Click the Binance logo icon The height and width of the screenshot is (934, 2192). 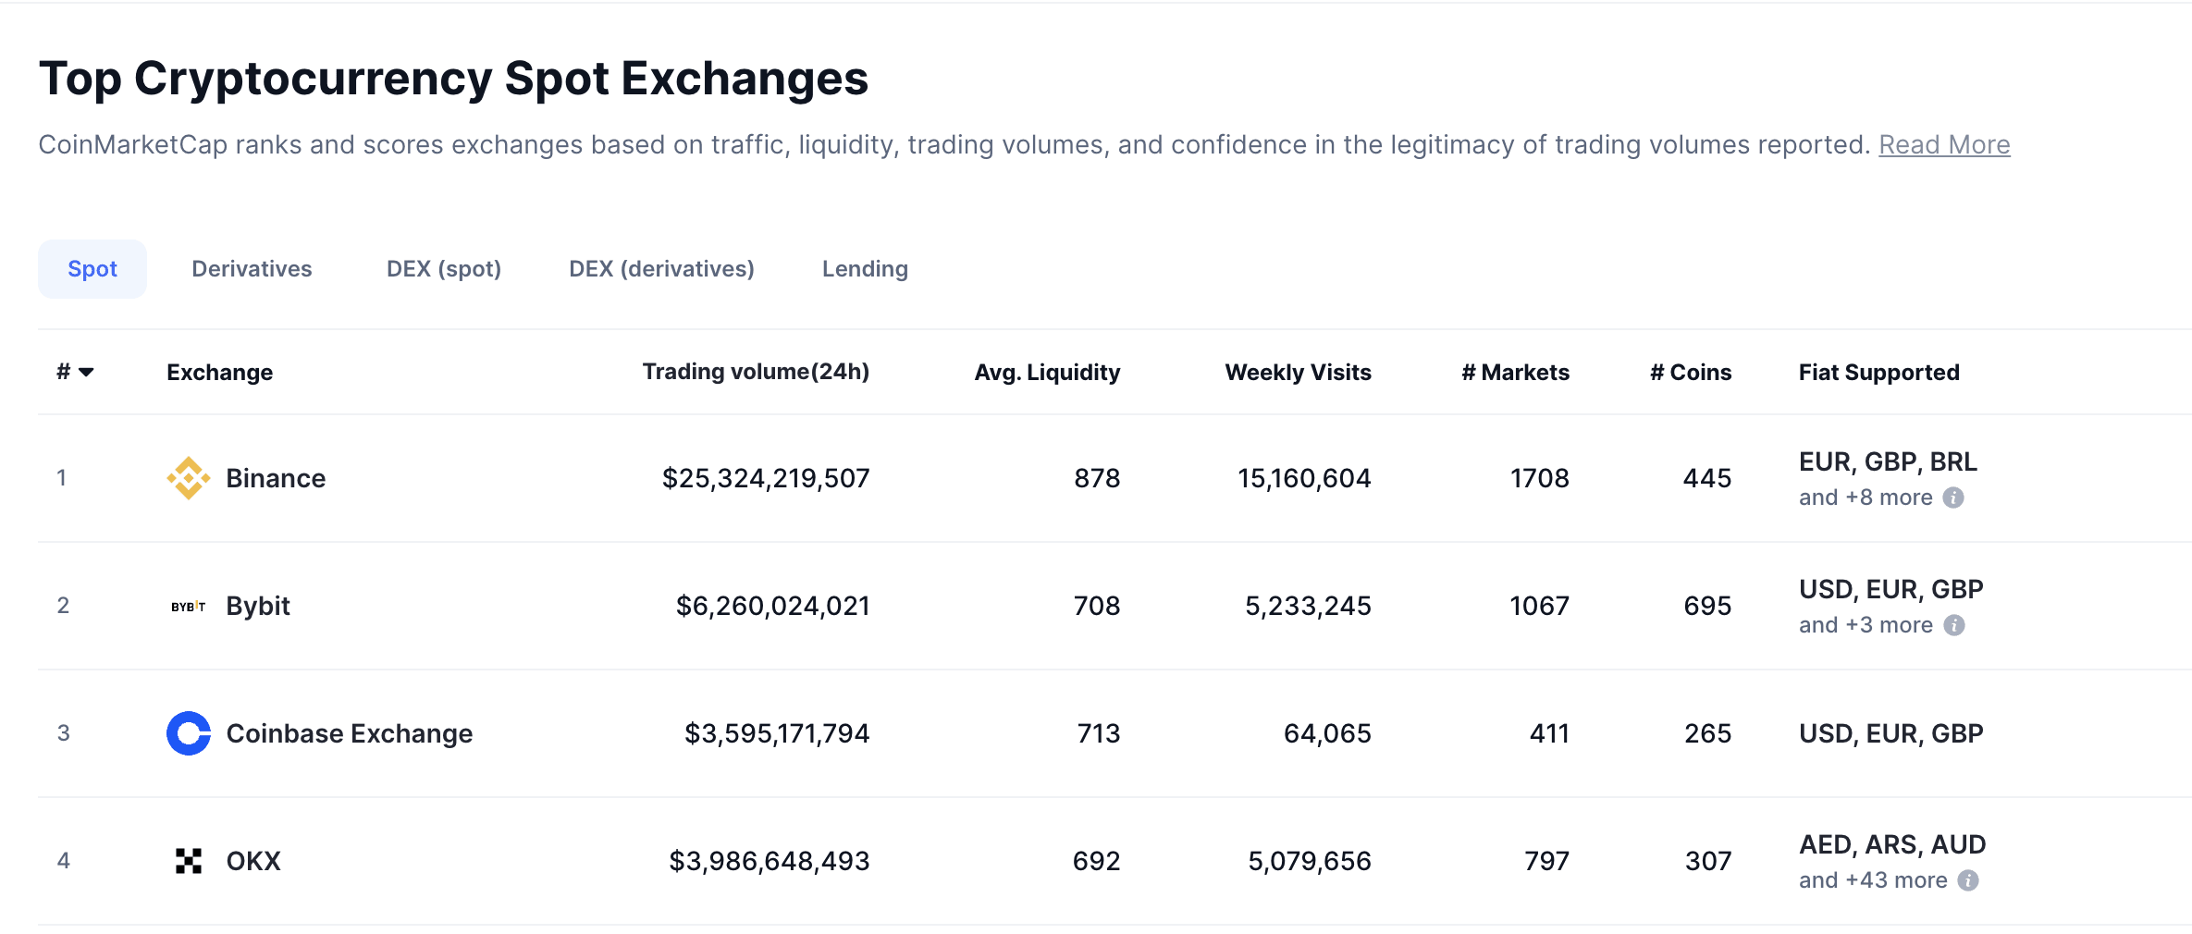pyautogui.click(x=189, y=478)
